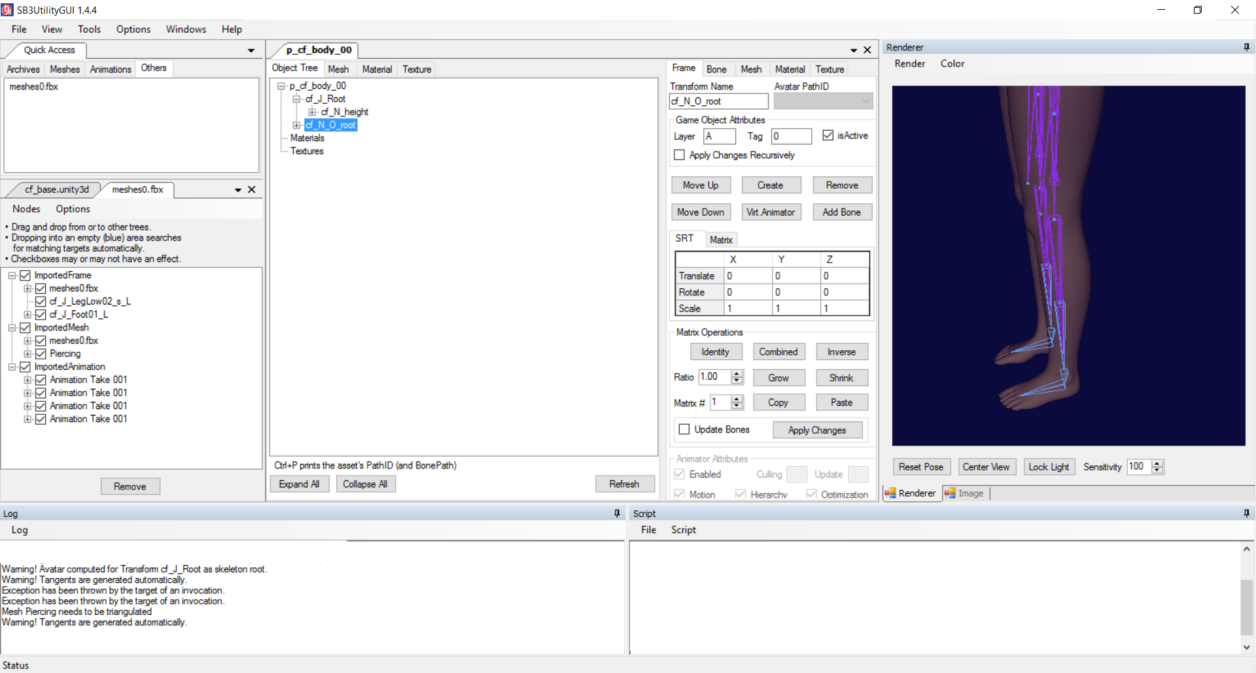Viewport: 1256px width, 673px height.
Task: Click the Renderer tab icon at bottom
Action: pyautogui.click(x=890, y=493)
